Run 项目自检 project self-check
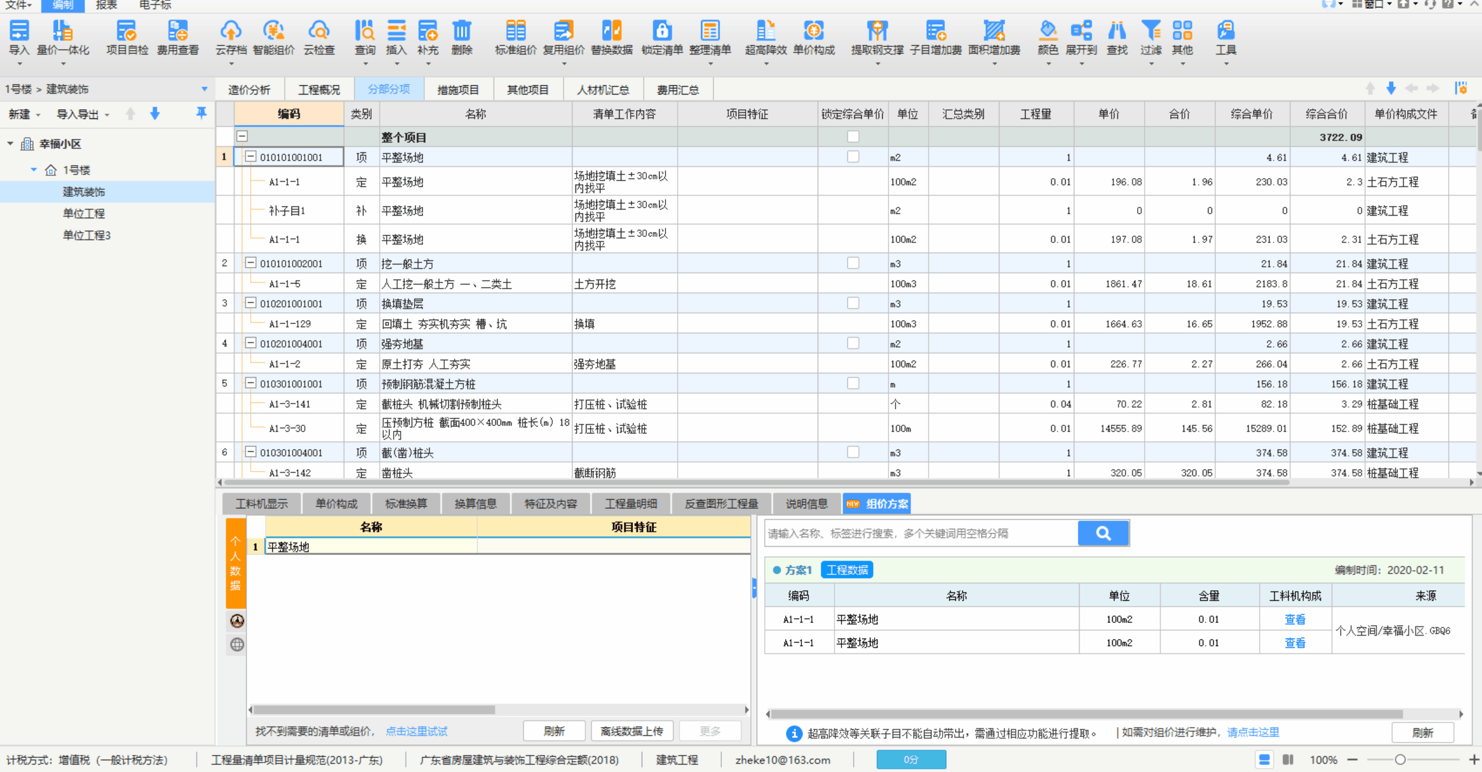Viewport: 1482px width, 772px height. click(127, 37)
